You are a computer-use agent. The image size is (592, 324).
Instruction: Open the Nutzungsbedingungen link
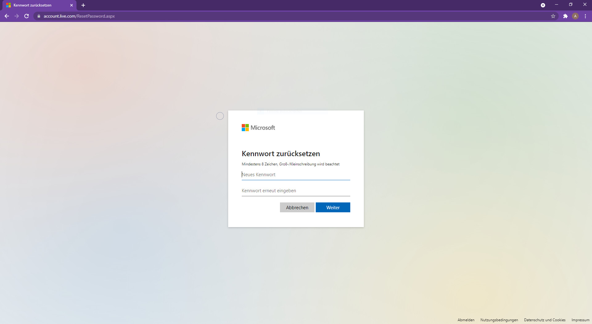(x=499, y=320)
